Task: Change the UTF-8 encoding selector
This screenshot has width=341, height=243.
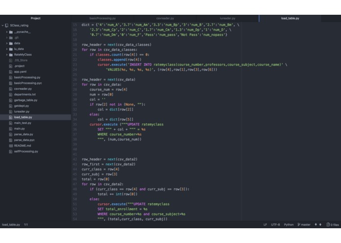Action: pyautogui.click(x=275, y=224)
